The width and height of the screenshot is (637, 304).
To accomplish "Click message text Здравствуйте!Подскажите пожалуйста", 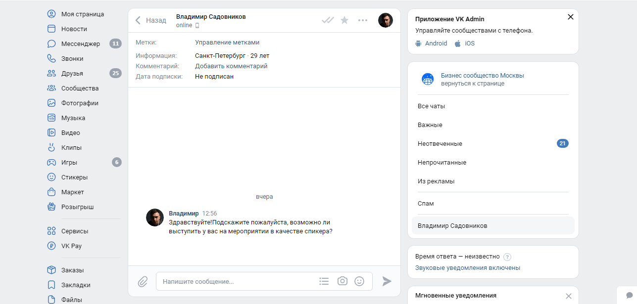I will pyautogui.click(x=250, y=226).
